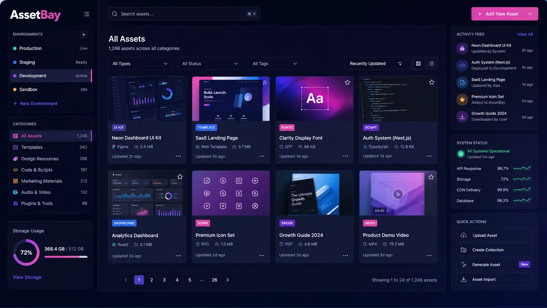Click View All in Activity Feed

click(x=525, y=34)
